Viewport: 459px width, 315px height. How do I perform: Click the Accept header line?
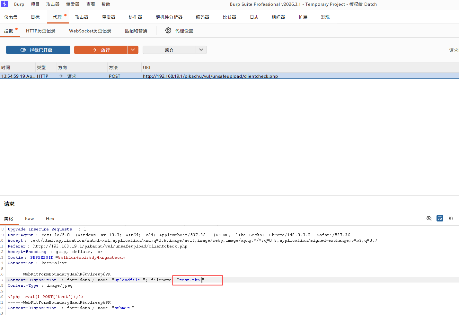[192, 240]
